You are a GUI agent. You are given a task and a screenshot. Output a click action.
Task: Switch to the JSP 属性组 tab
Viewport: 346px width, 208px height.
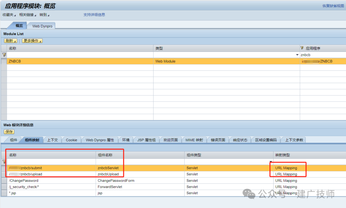tap(146, 140)
